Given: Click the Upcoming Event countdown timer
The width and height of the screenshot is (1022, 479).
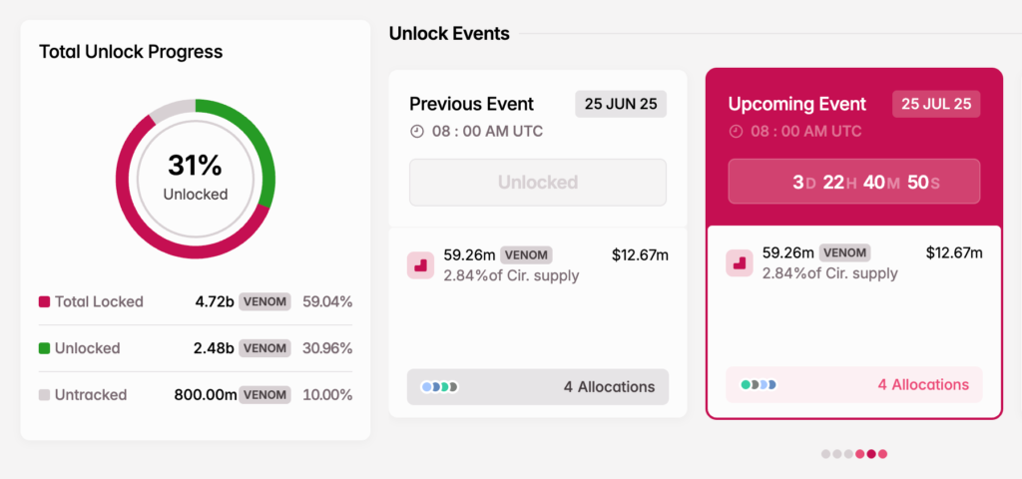Looking at the screenshot, I should coord(853,182).
